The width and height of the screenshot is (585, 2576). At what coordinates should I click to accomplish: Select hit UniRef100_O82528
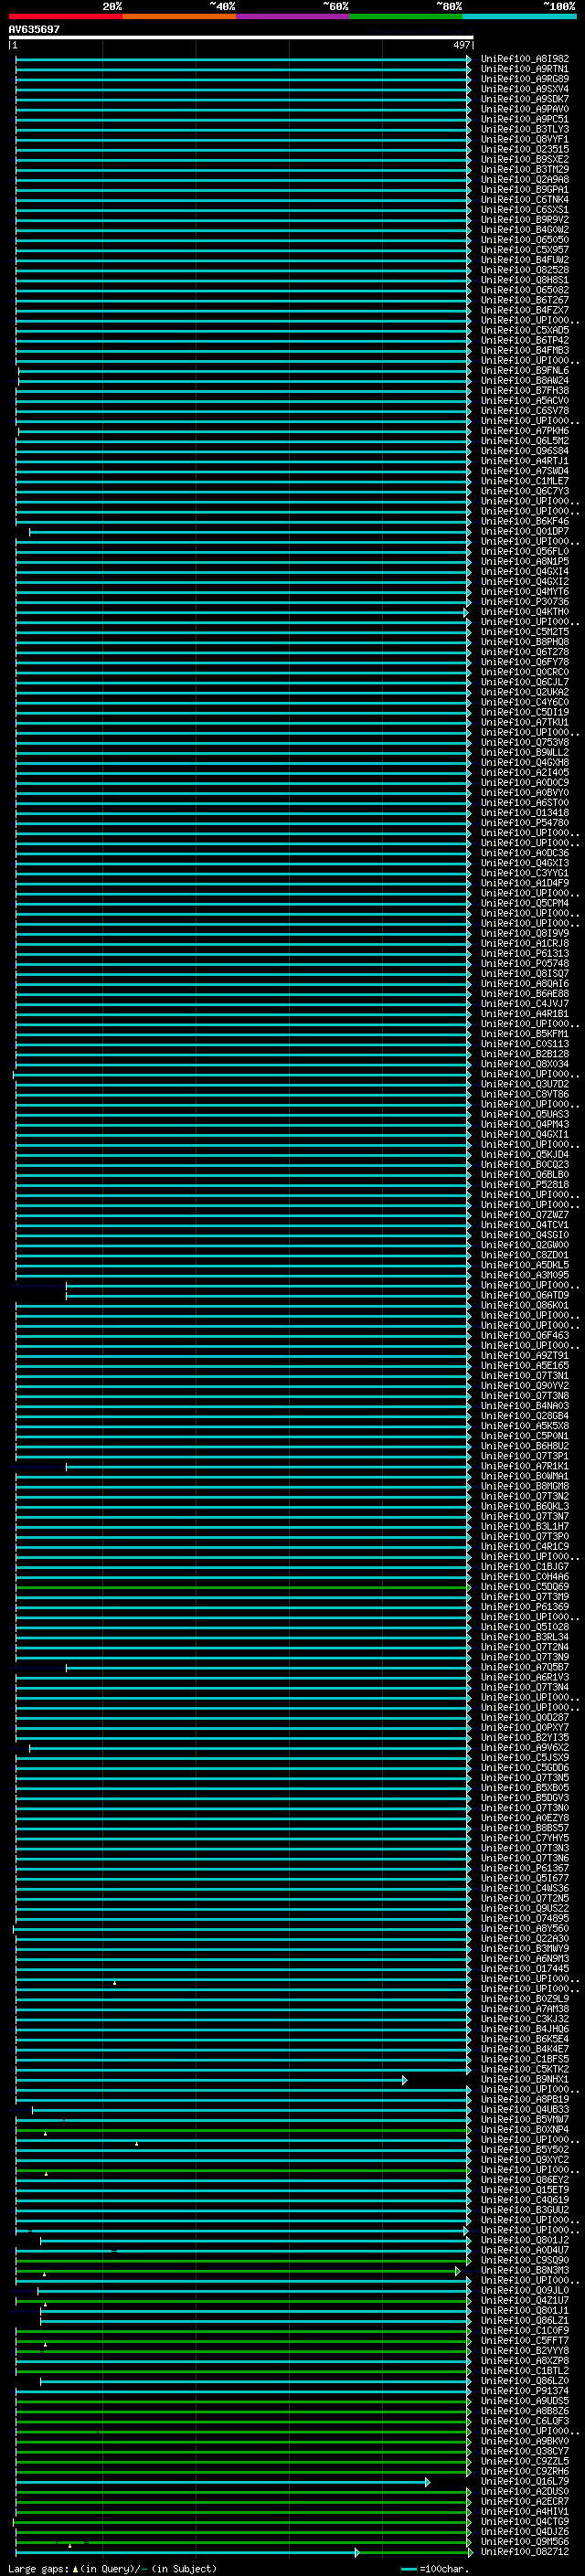[x=525, y=270]
